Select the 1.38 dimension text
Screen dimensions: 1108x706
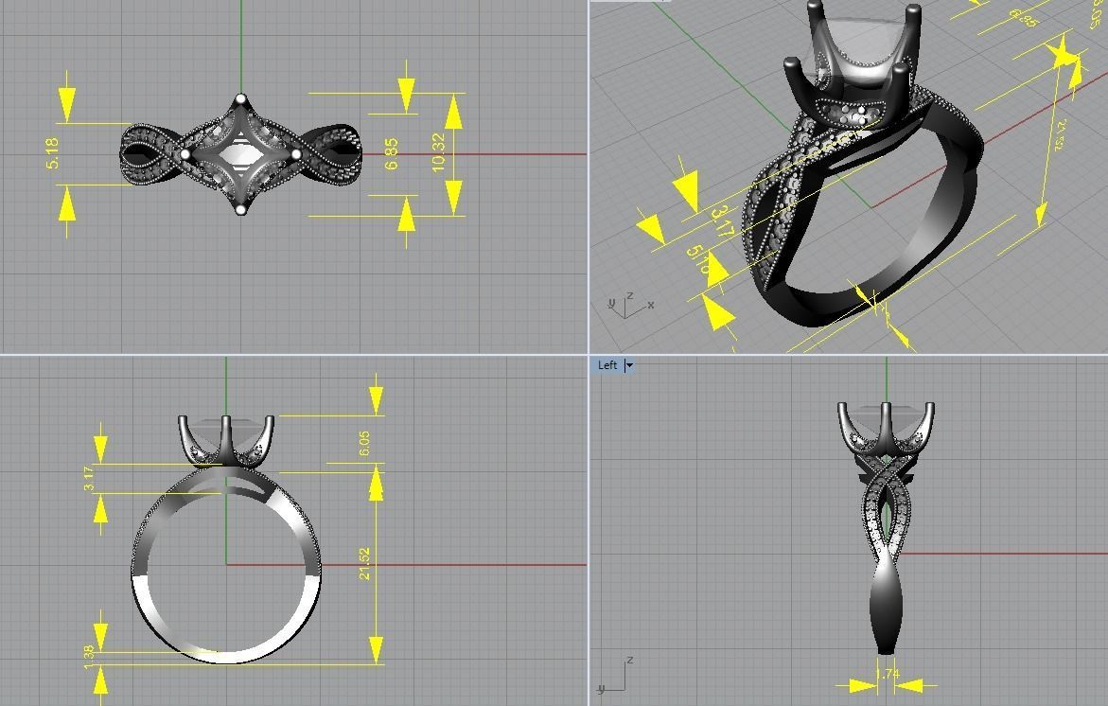tap(88, 657)
